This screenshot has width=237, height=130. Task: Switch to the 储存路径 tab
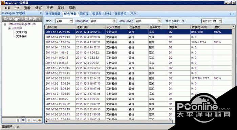121,14
